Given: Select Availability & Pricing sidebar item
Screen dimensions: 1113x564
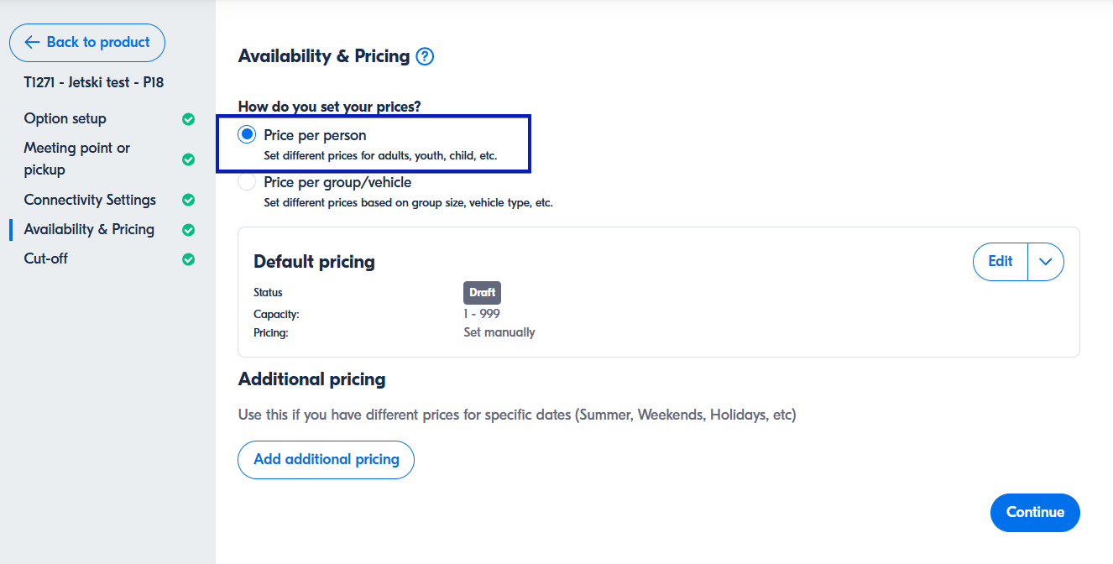Looking at the screenshot, I should [89, 229].
